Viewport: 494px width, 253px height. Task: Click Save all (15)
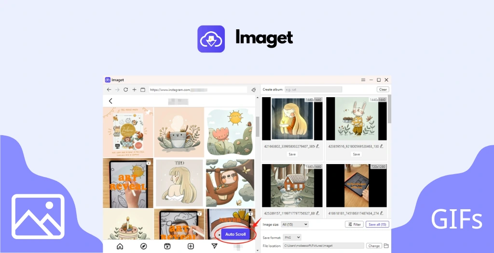coord(377,225)
